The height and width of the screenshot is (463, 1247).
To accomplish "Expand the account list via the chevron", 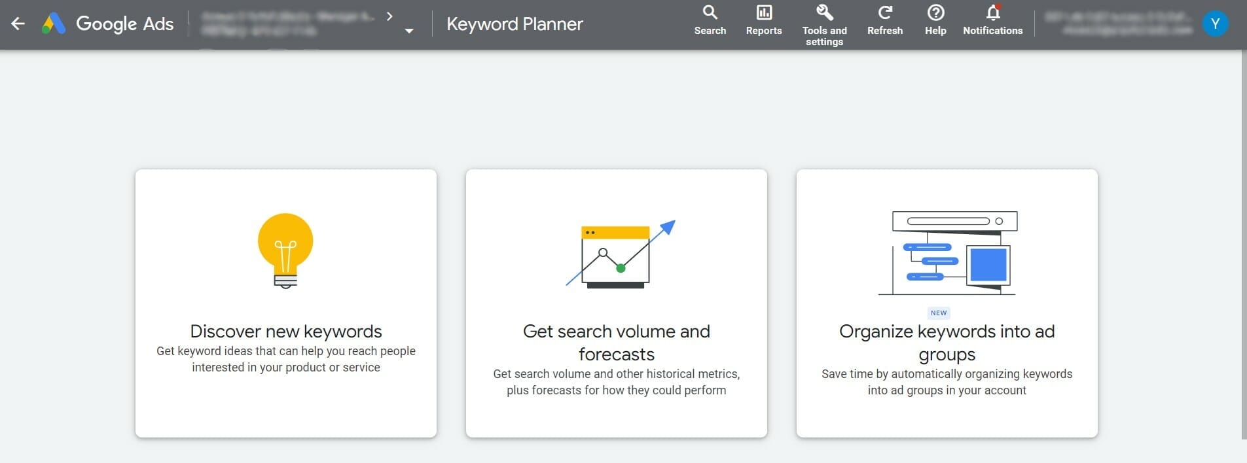I will [389, 16].
